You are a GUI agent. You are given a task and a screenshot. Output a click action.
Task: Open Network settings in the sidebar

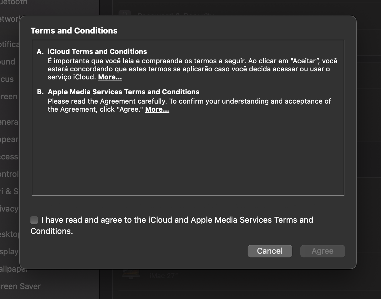click(x=10, y=19)
